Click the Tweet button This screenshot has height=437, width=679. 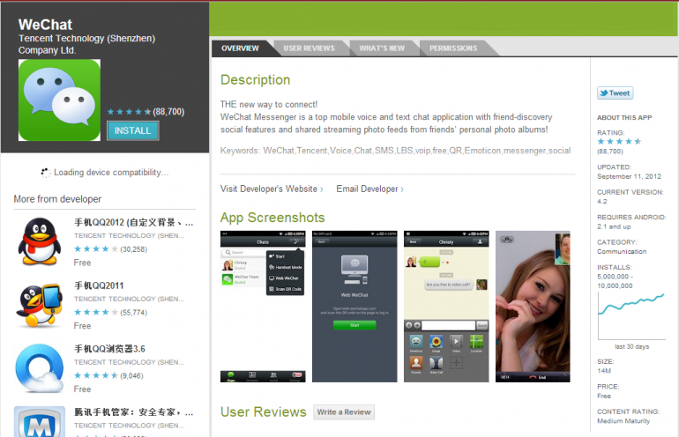[x=615, y=93]
